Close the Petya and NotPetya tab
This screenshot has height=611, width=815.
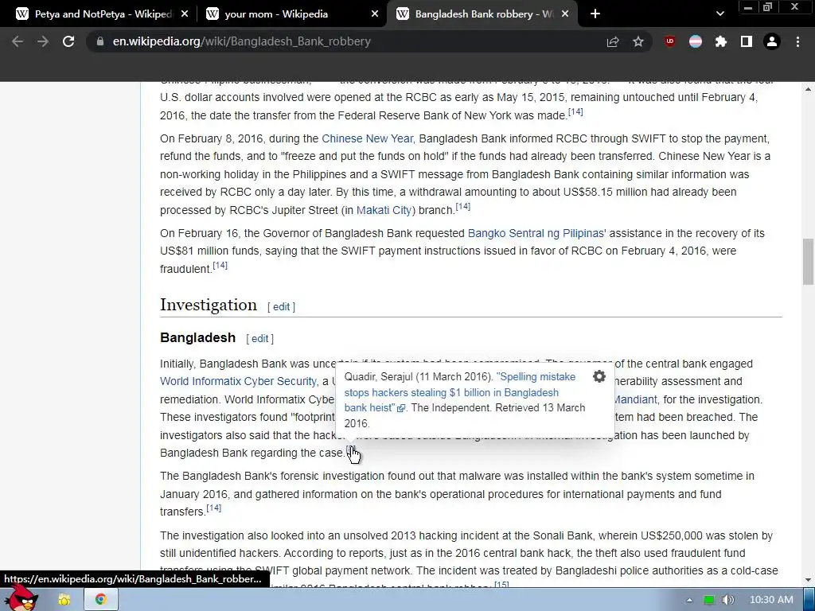click(x=185, y=14)
